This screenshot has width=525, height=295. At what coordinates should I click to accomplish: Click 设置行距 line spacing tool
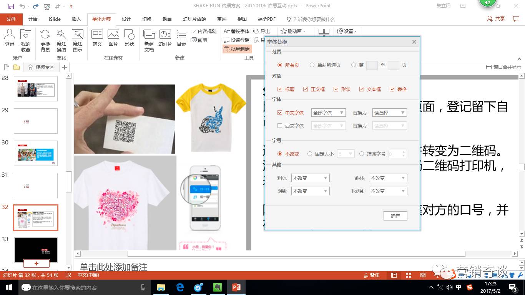click(237, 40)
